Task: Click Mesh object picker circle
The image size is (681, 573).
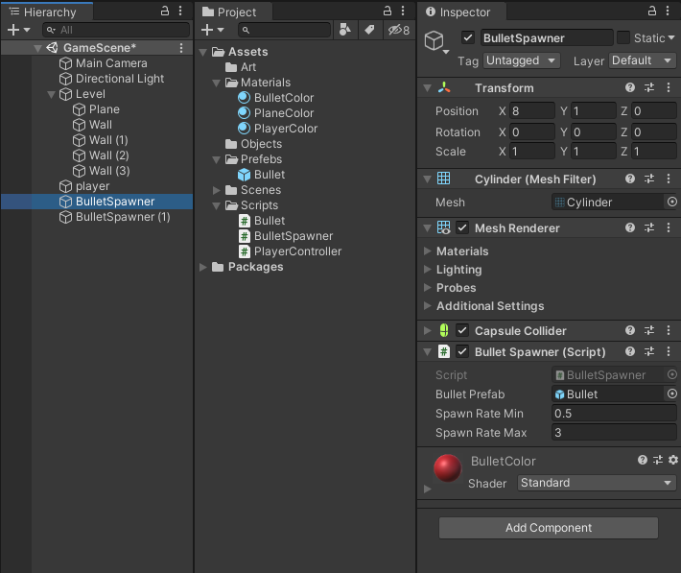Action: click(x=671, y=202)
